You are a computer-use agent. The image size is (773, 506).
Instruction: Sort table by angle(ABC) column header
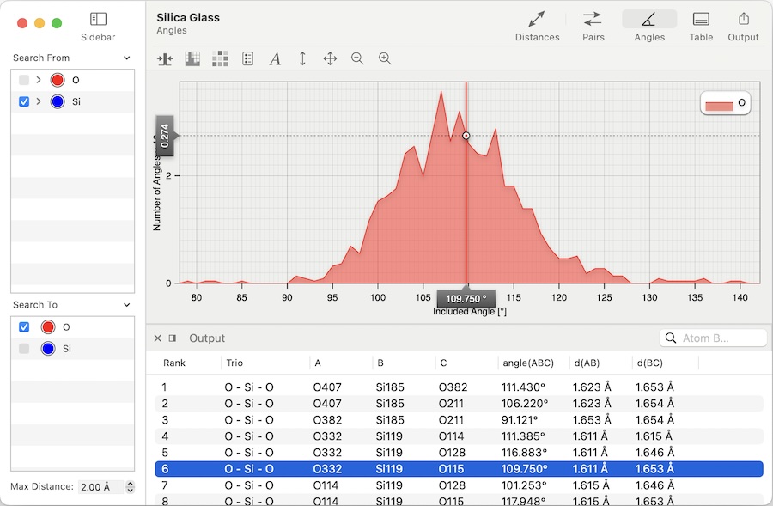tap(527, 363)
